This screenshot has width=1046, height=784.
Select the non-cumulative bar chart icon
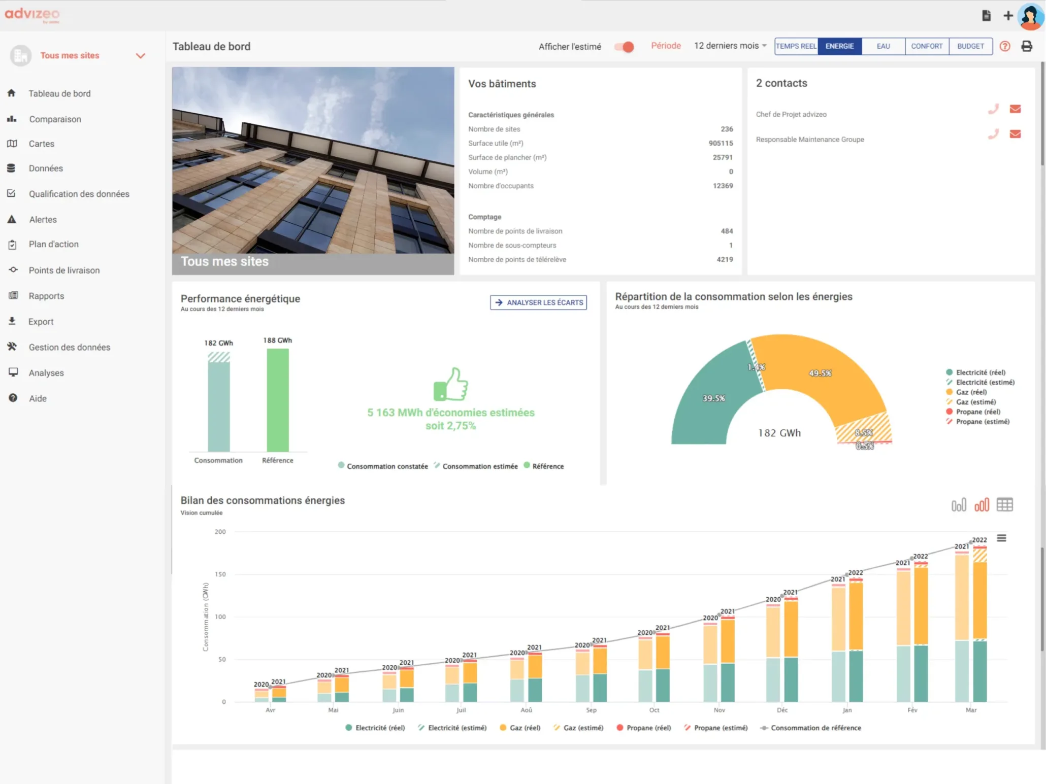pyautogui.click(x=958, y=504)
